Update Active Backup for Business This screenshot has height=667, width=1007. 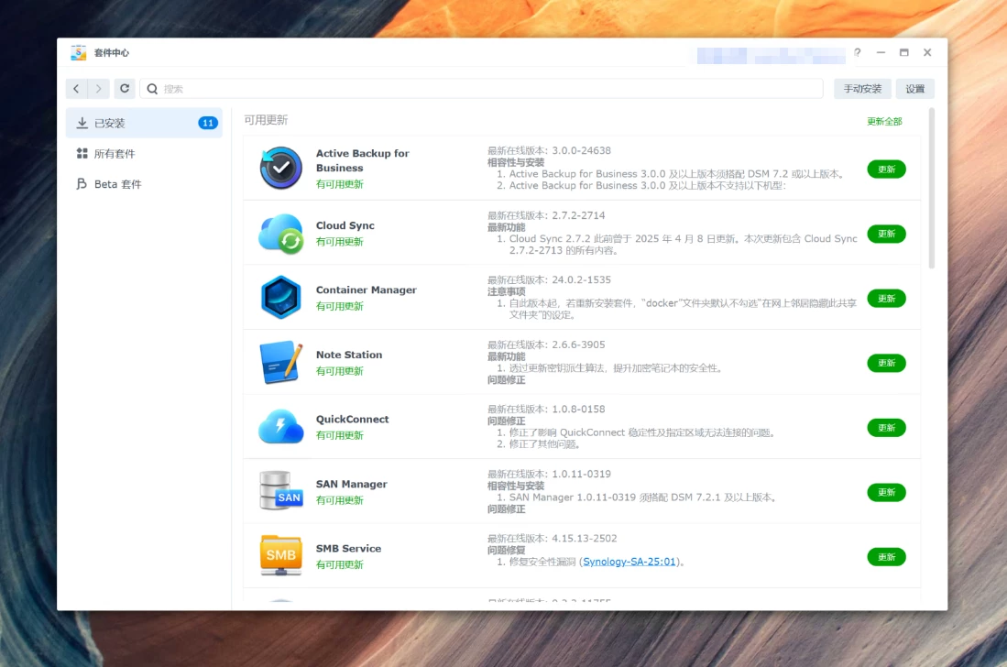click(886, 169)
